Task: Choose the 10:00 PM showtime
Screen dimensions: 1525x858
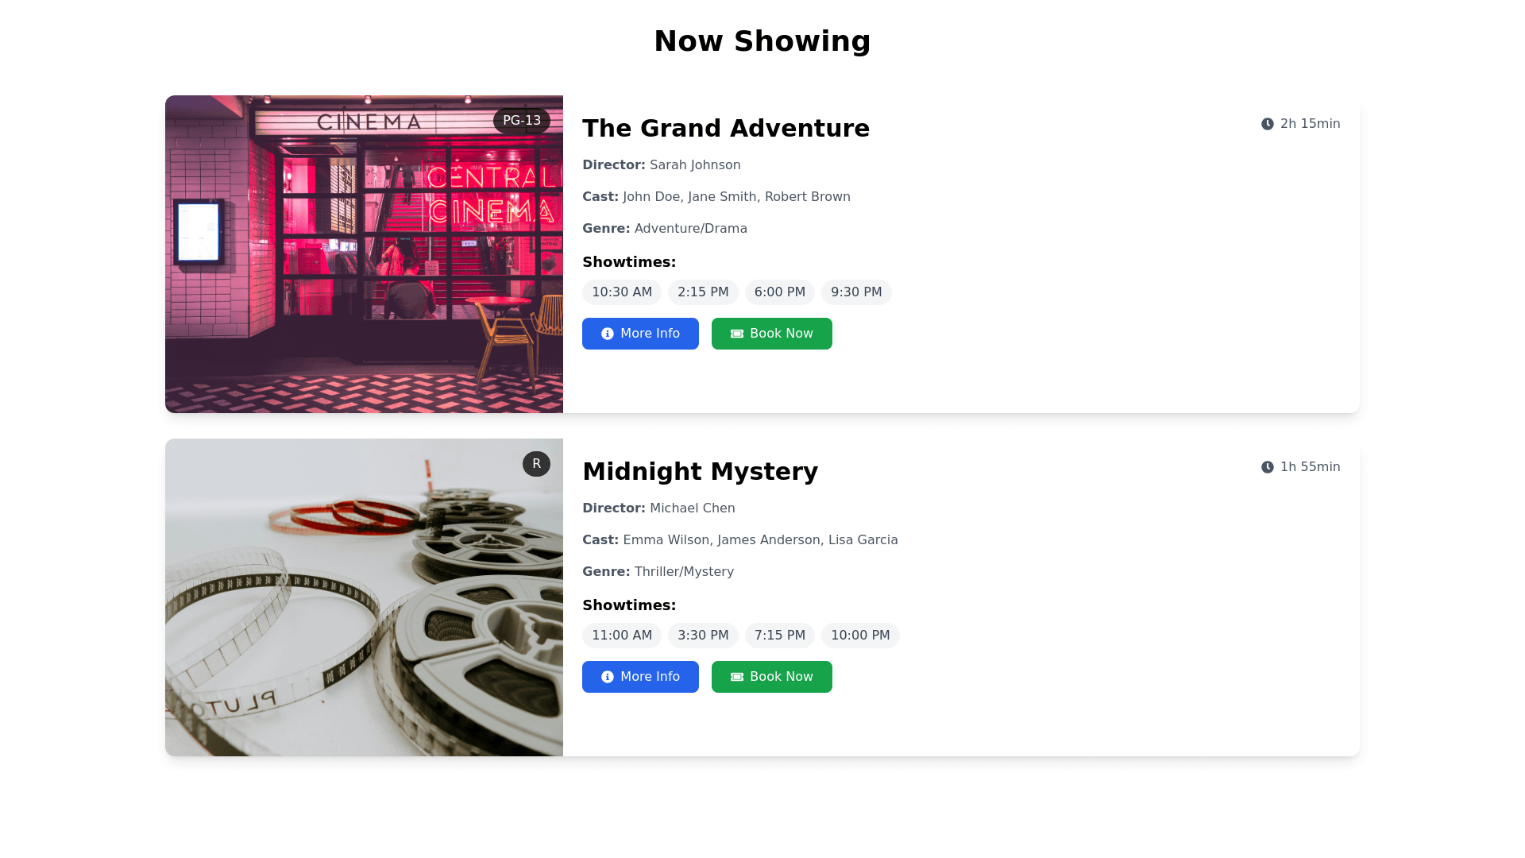Action: (860, 636)
